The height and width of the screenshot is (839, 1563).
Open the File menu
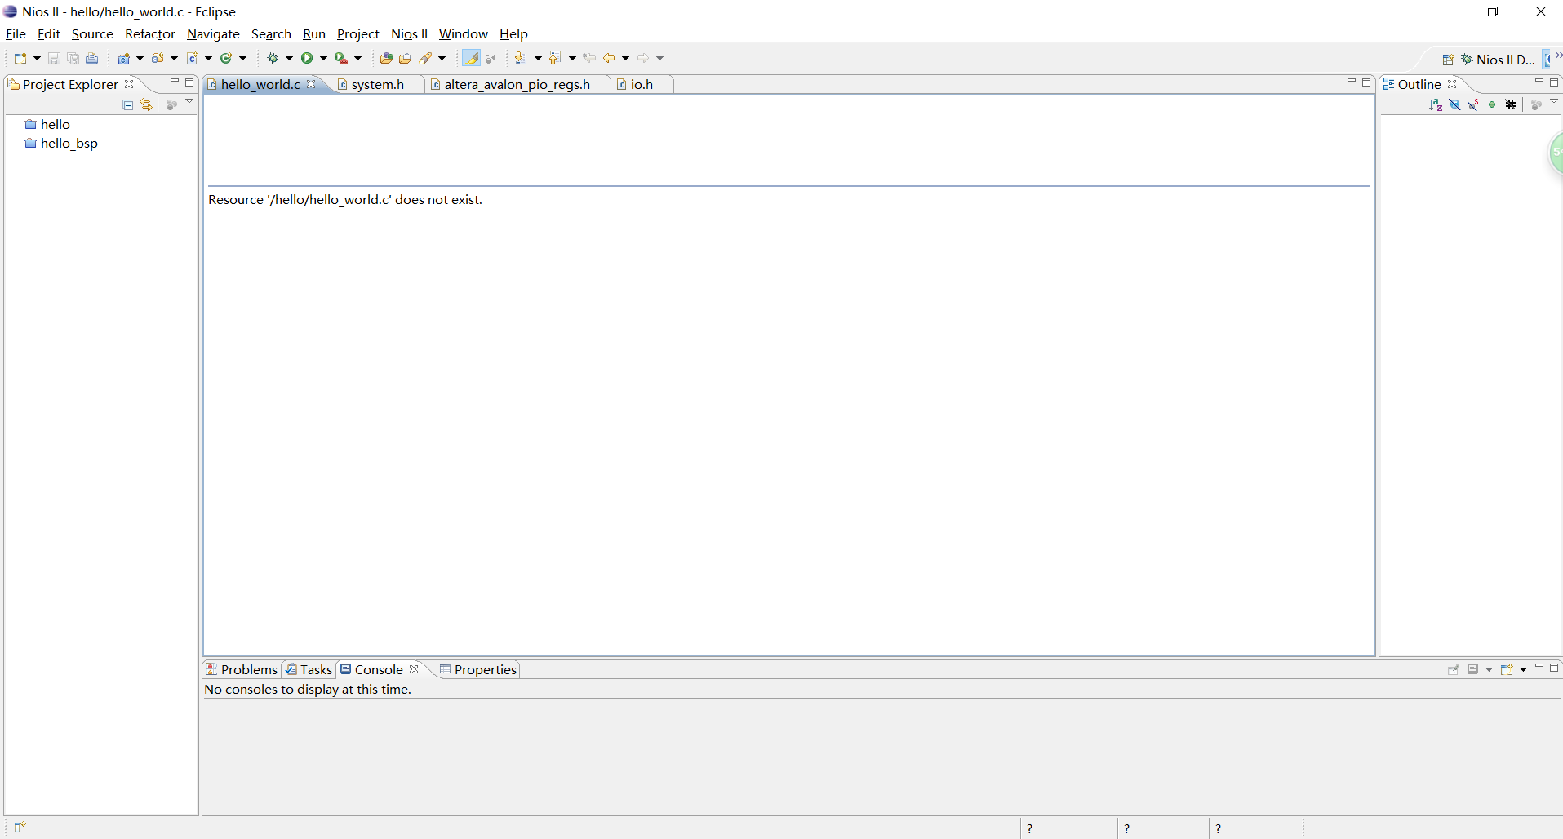(x=16, y=33)
